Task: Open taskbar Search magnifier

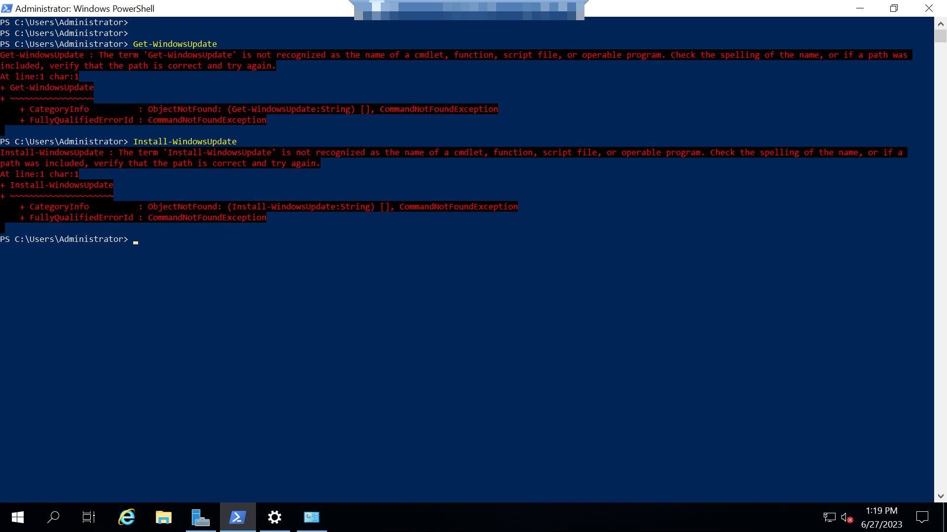Action: pyautogui.click(x=53, y=517)
